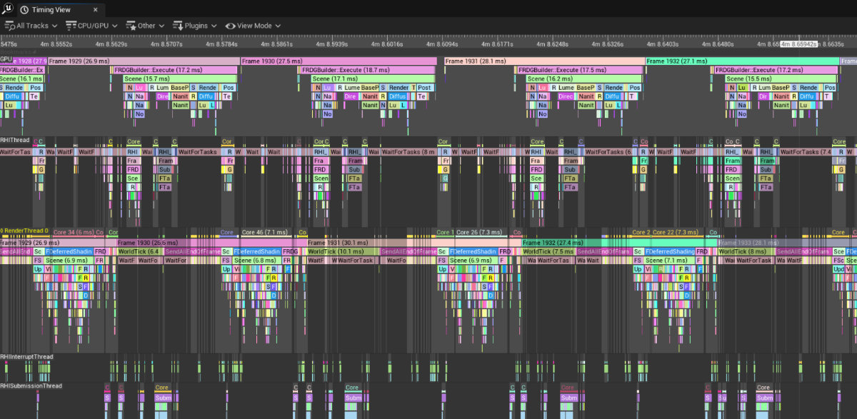Select the WaitForTasks (7.4 RHIThread event
The height and width of the screenshot is (419, 857).
(x=806, y=152)
